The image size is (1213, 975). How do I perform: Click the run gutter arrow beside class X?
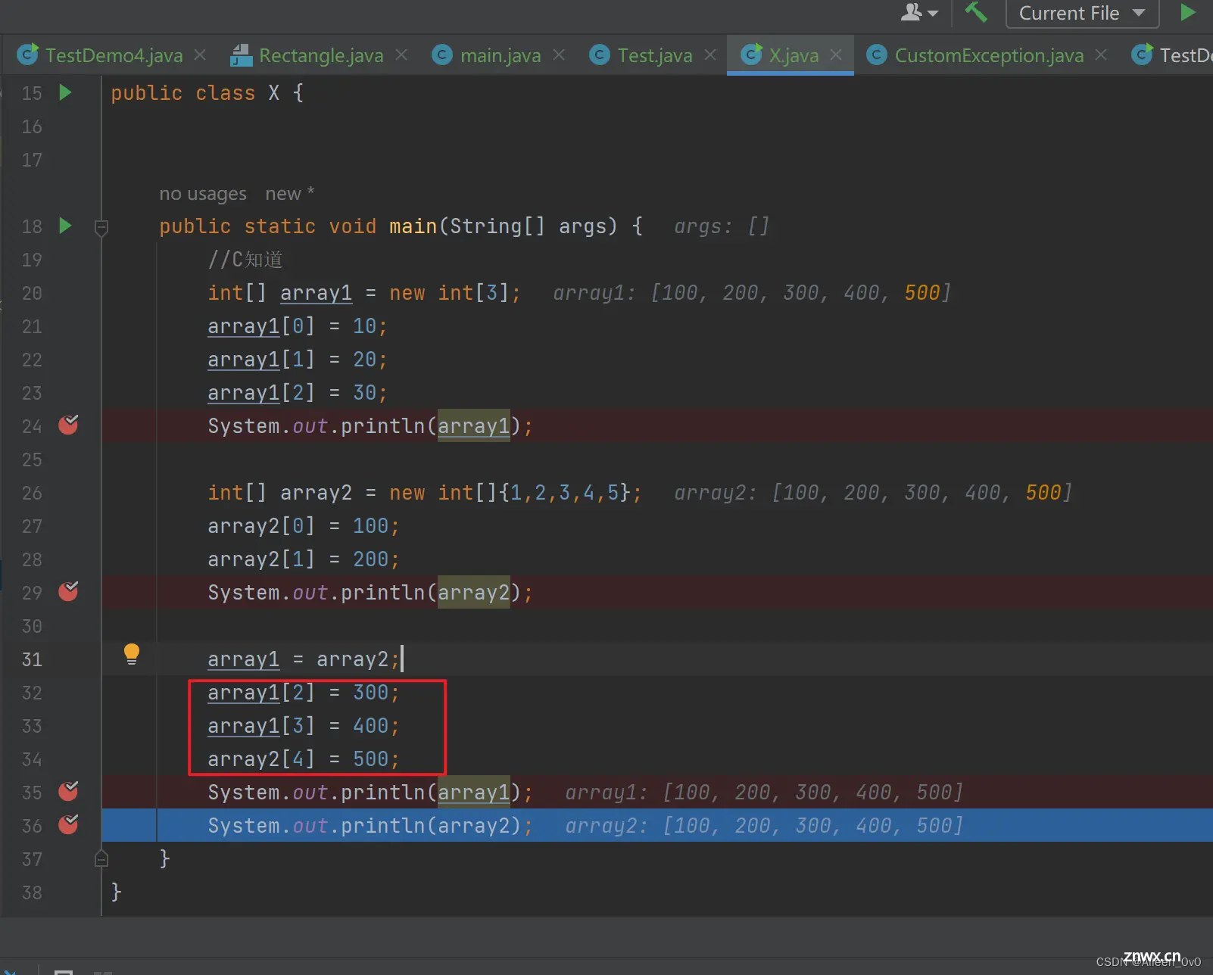pyautogui.click(x=65, y=92)
